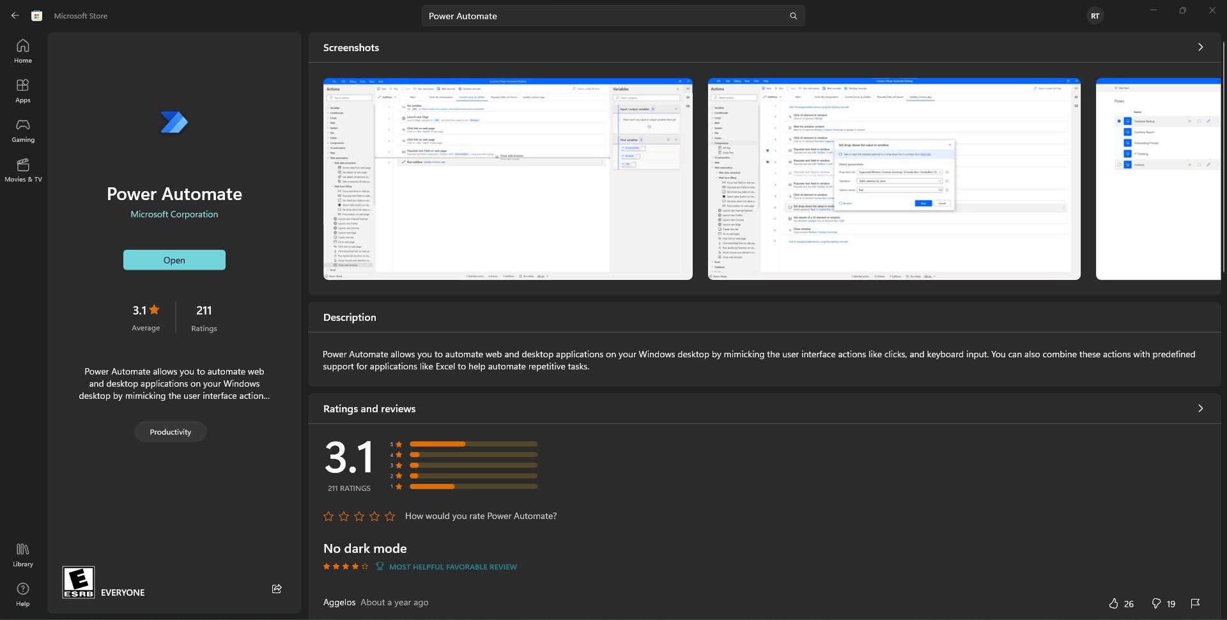Image resolution: width=1227 pixels, height=620 pixels.
Task: Click the search magnifier icon
Action: pos(793,16)
